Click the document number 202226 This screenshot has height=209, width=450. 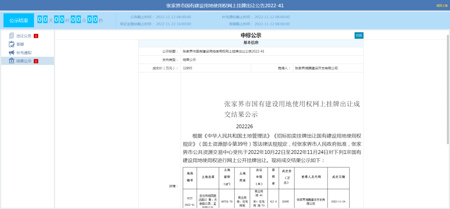[x=245, y=126]
